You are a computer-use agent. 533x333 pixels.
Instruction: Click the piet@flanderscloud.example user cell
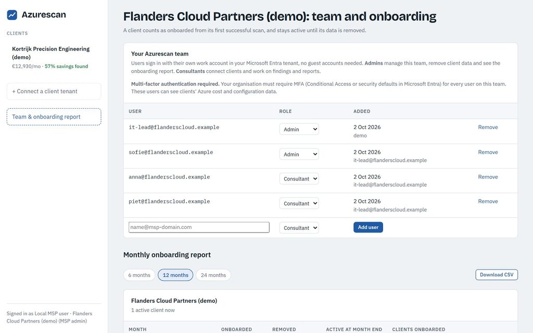[169, 201]
